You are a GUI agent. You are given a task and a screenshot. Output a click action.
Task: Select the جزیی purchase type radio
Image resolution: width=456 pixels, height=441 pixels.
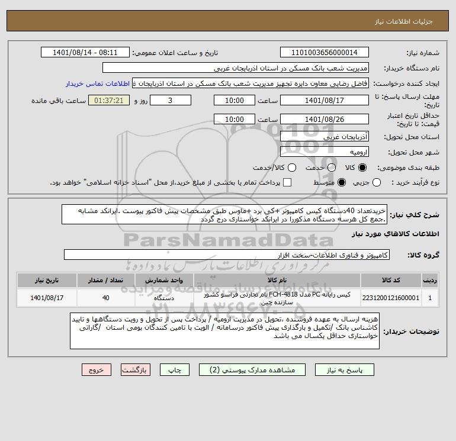click(x=377, y=182)
